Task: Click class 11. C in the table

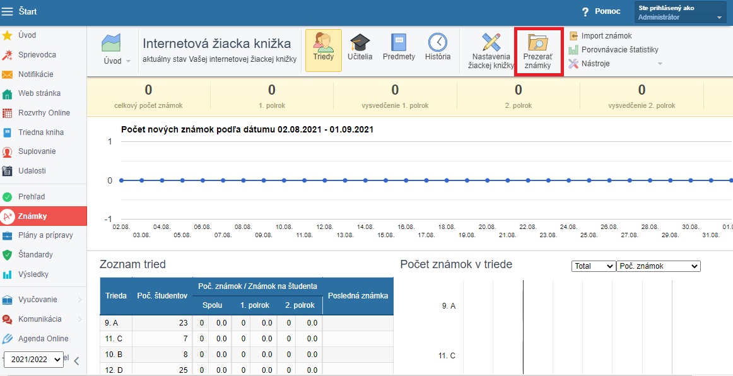Action: pos(116,339)
